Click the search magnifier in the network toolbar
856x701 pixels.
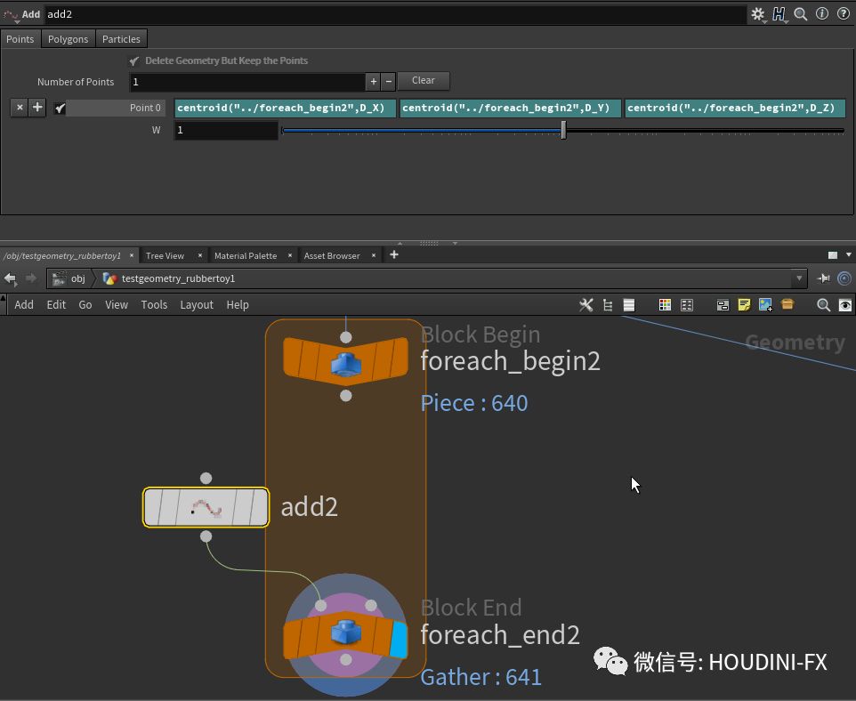click(x=823, y=304)
